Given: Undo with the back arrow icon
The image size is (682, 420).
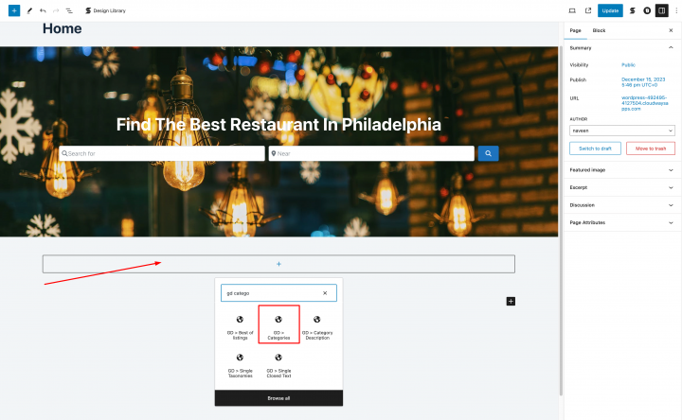Looking at the screenshot, I should (43, 10).
